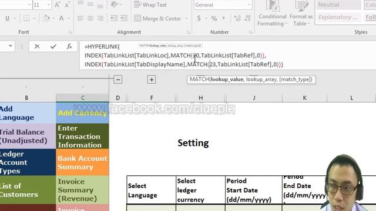Open underline style dropdown arrow
Image resolution: width=376 pixels, height=211 pixels.
[15, 18]
